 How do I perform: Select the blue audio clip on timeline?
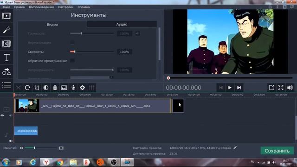(x=26, y=131)
